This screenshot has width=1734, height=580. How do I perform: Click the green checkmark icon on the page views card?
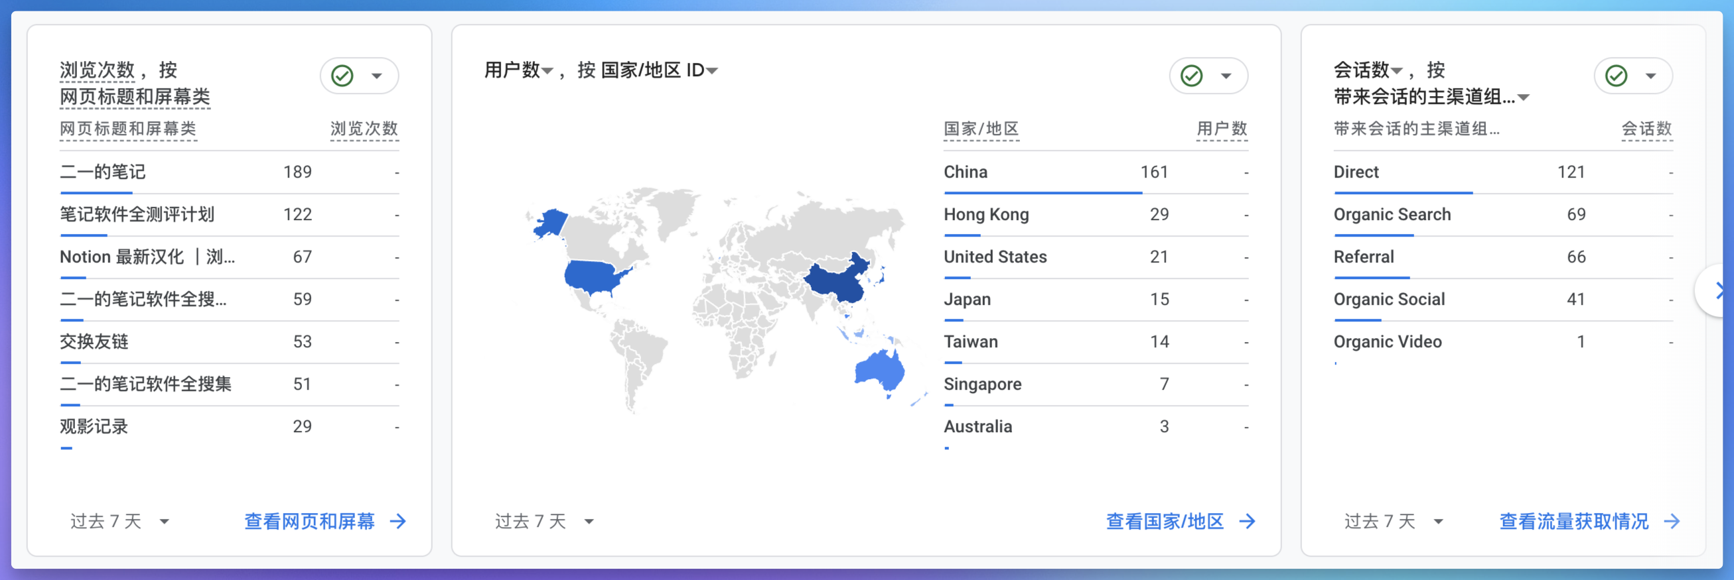[342, 76]
